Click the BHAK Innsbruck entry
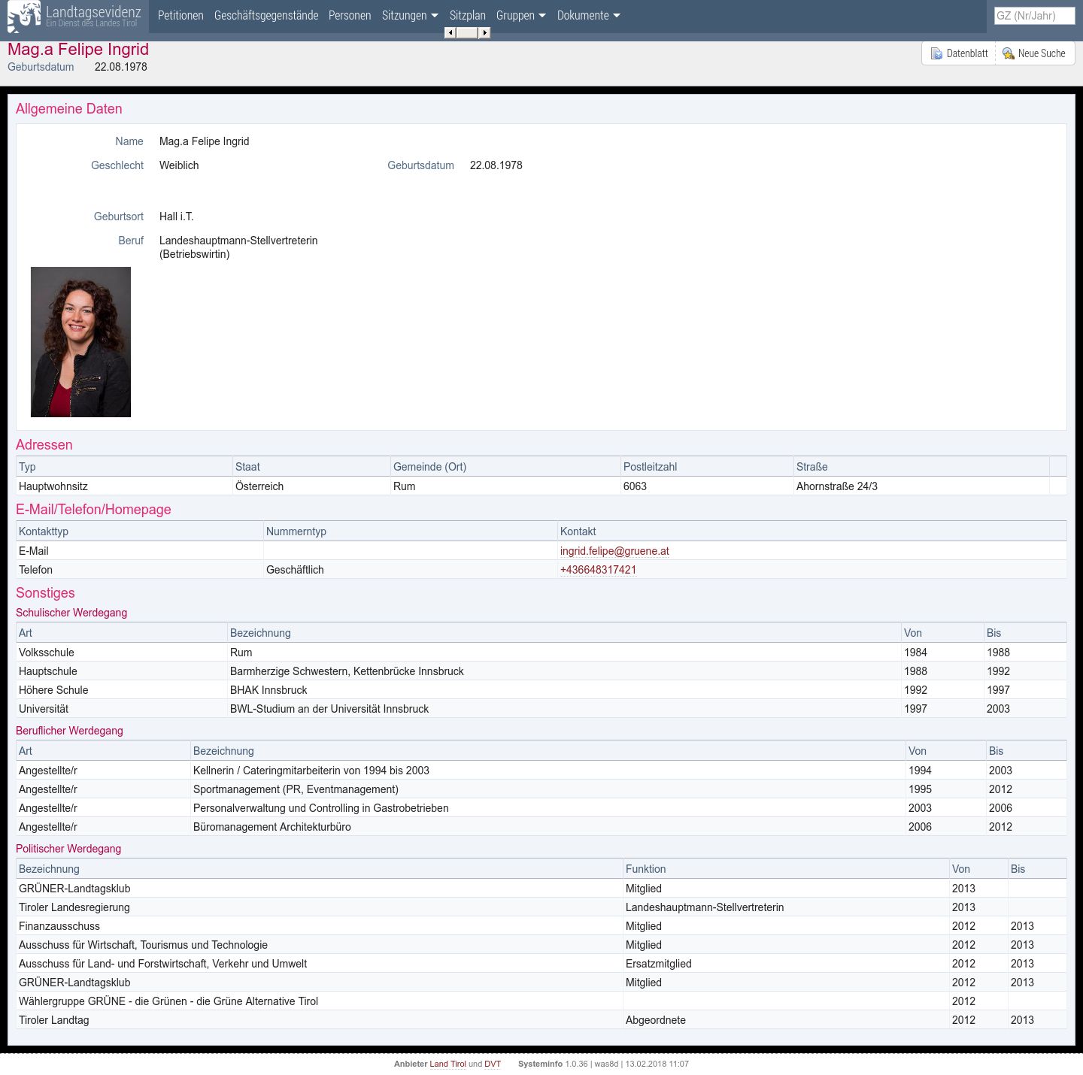The image size is (1083, 1075). click(268, 690)
